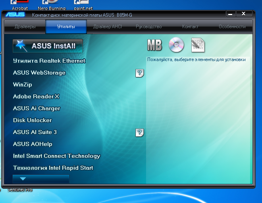The height and width of the screenshot is (203, 262).
Task: Open the CD disc browse icon
Action: coord(176,45)
